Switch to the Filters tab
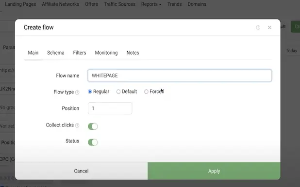The image size is (300, 187). [x=80, y=53]
